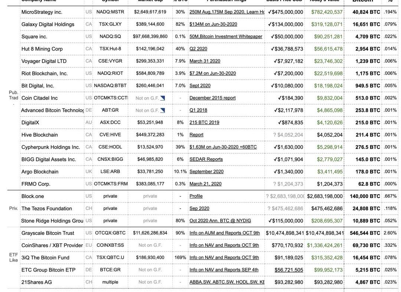
Task: Click the 'NADQ:SQ' ticker symbol
Action: (110, 37)
